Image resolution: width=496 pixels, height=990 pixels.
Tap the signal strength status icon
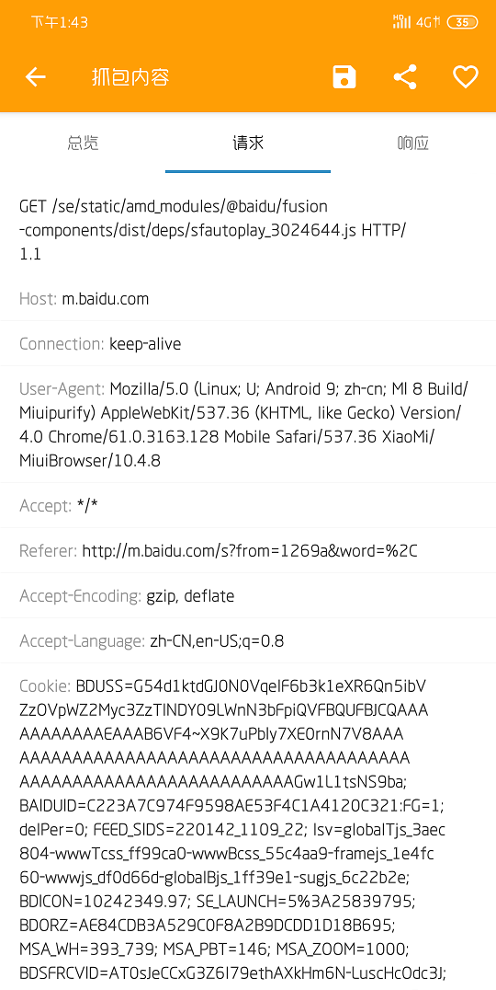tap(401, 22)
